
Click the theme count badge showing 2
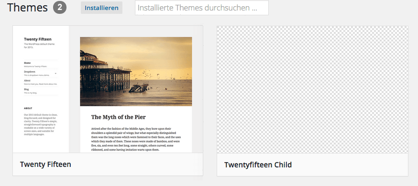click(x=60, y=8)
